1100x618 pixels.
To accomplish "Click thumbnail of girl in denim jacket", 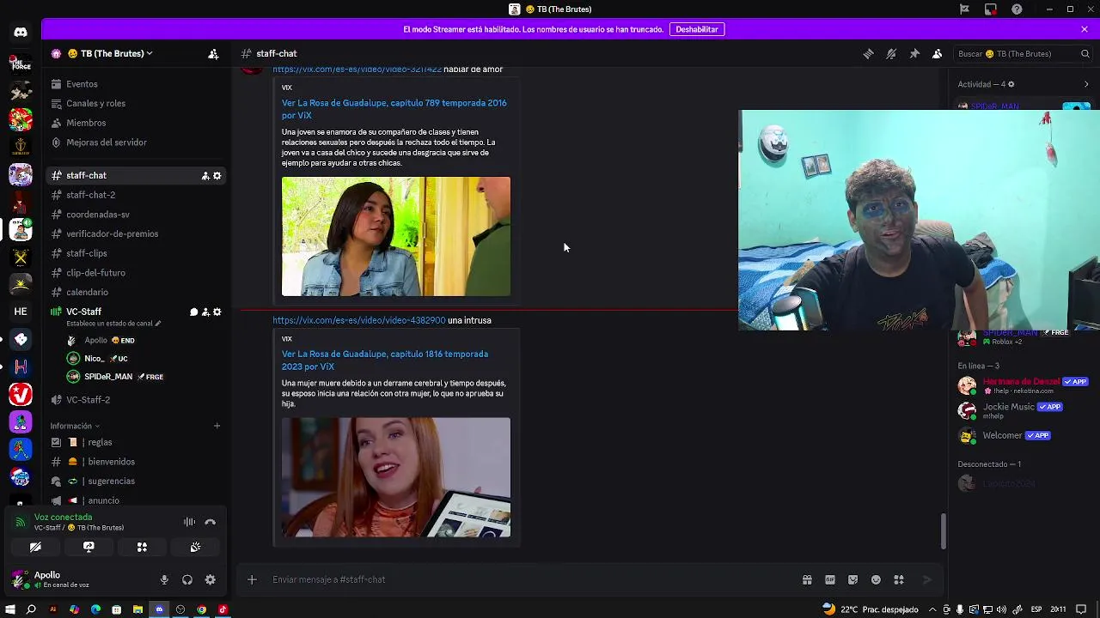I will 396,237.
